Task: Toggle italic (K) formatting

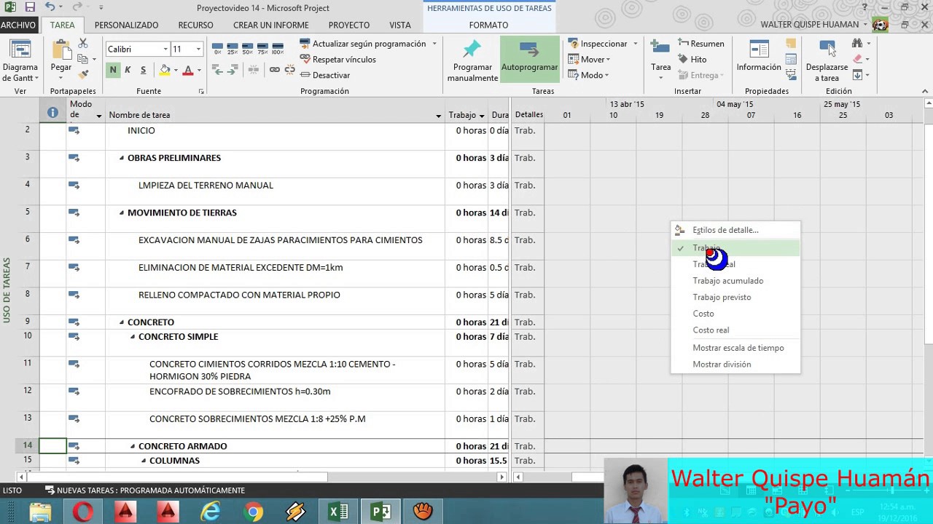Action: pyautogui.click(x=128, y=70)
